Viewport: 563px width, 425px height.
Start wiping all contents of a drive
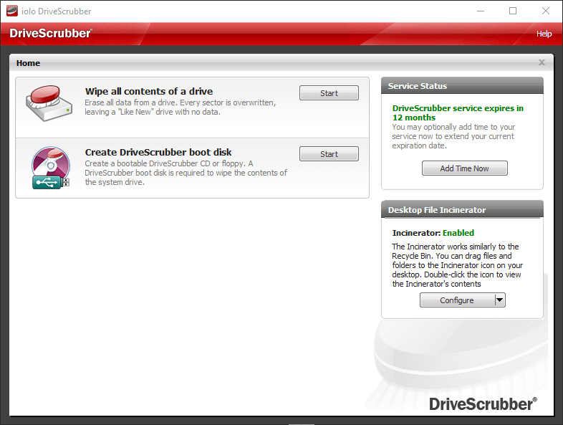pyautogui.click(x=329, y=93)
